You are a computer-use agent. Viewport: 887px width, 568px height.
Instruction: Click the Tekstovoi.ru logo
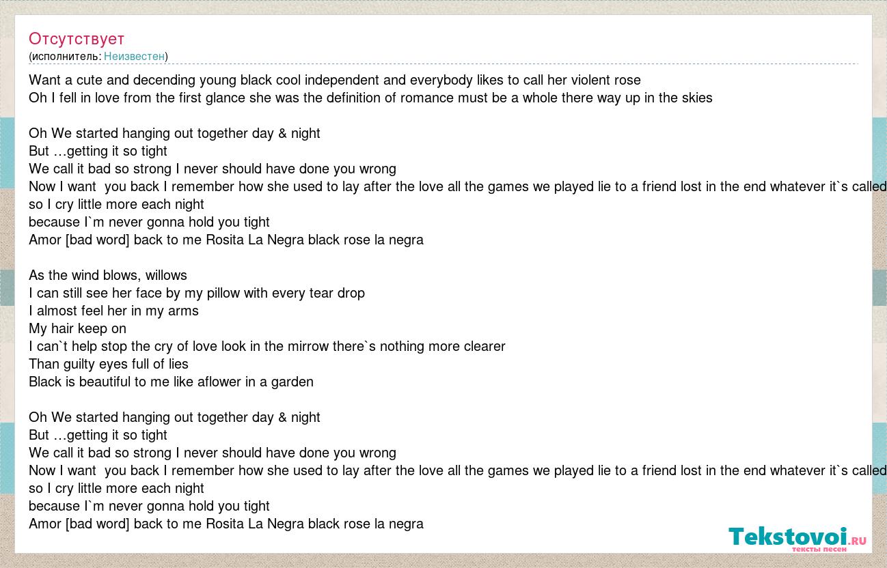797,539
